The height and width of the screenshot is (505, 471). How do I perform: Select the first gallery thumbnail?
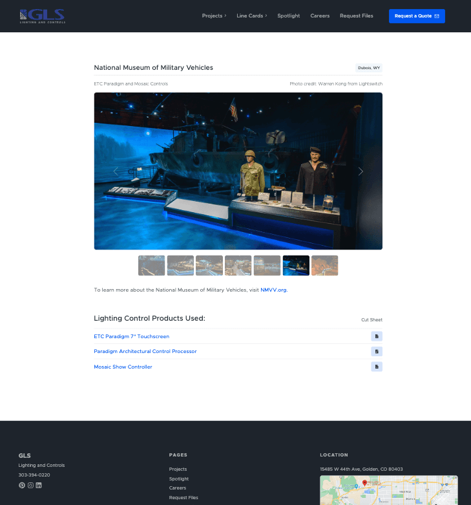click(x=152, y=265)
